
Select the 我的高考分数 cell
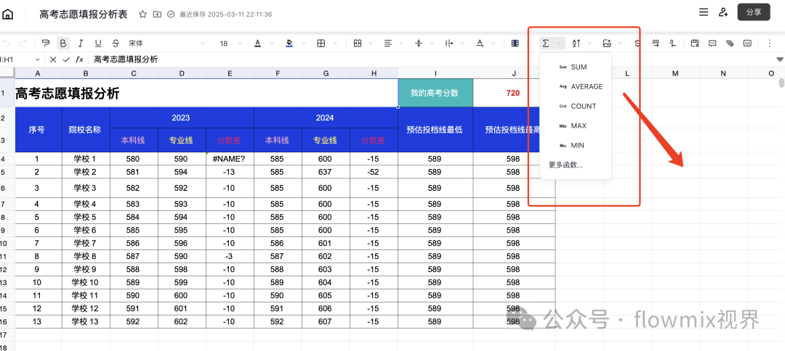435,93
